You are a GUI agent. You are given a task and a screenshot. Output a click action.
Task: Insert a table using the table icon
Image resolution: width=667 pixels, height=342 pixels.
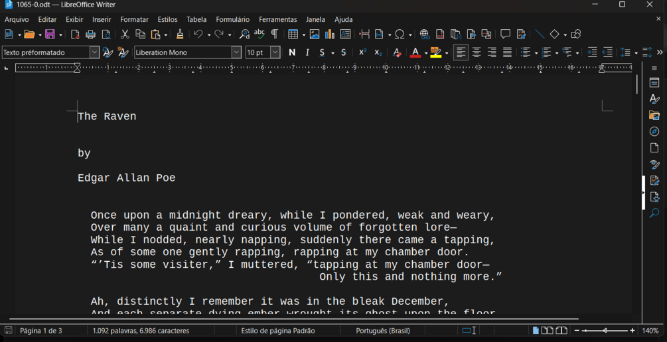(293, 34)
